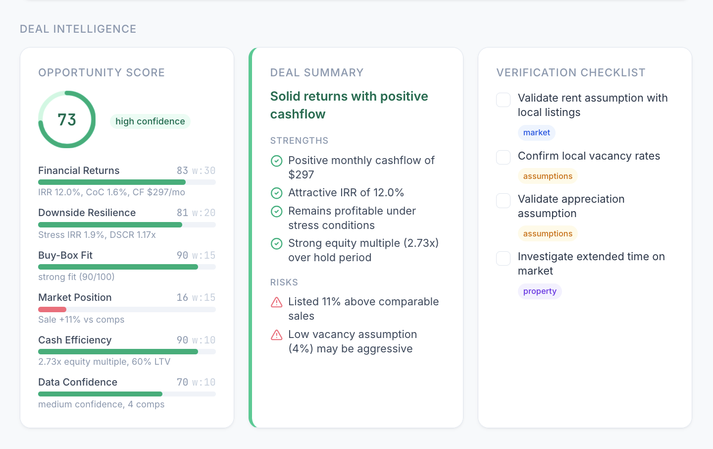The width and height of the screenshot is (713, 449).
Task: Click the "high confidence" badge
Action: tap(150, 121)
